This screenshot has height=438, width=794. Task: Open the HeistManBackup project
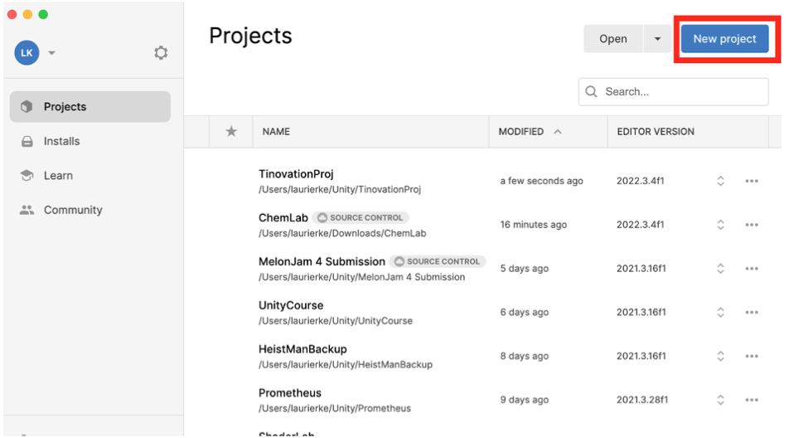(303, 349)
